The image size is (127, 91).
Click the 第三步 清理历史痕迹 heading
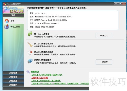[44, 52]
